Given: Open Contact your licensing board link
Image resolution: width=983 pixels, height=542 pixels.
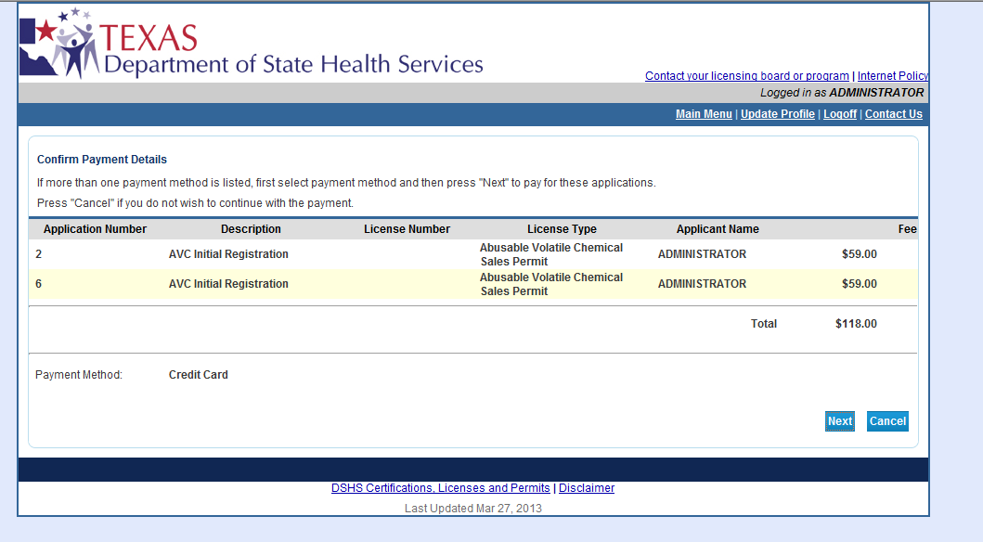Looking at the screenshot, I should tap(746, 76).
